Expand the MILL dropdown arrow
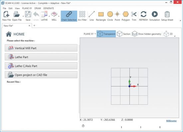The height and width of the screenshot is (132, 183). click(x=59, y=16)
